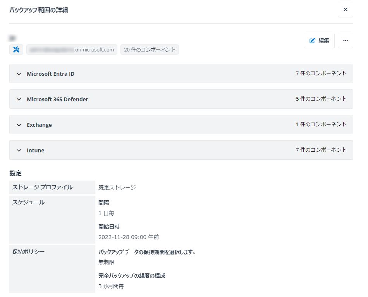Viewport: 368px width, 297px height.
Task: Open the three-dots more options menu
Action: click(345, 41)
